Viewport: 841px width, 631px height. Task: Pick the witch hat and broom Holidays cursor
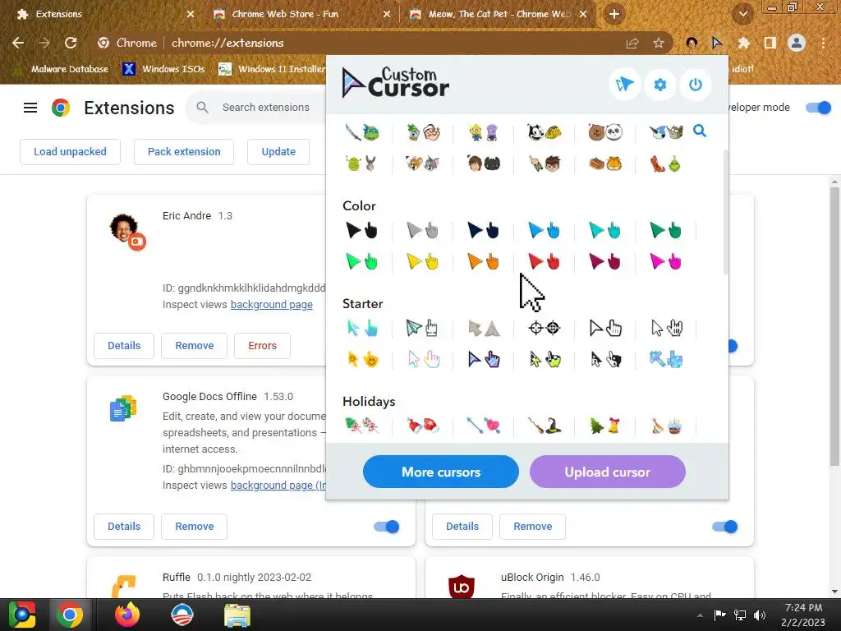(545, 426)
